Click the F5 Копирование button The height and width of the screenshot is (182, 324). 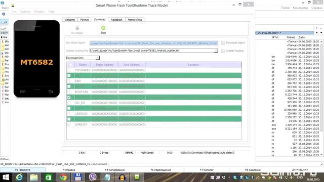[115, 170]
